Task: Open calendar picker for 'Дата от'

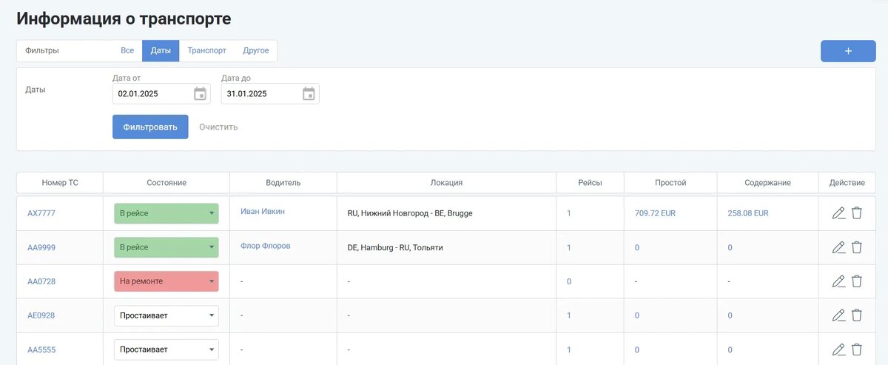Action: point(200,94)
